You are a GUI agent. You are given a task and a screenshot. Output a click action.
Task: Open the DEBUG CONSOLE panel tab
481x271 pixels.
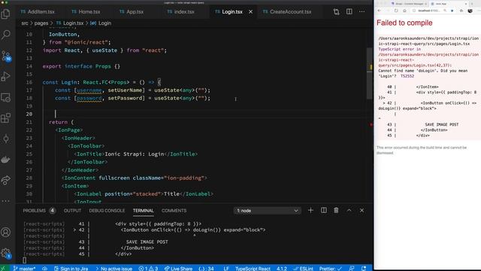(107, 211)
